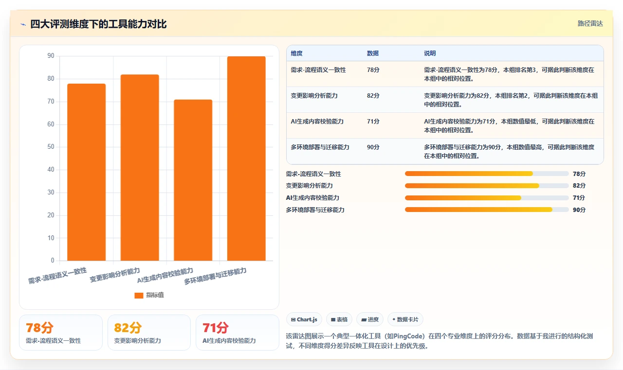Click the lightning icon beside the title
Viewport: 623px width, 370px height.
[23, 24]
